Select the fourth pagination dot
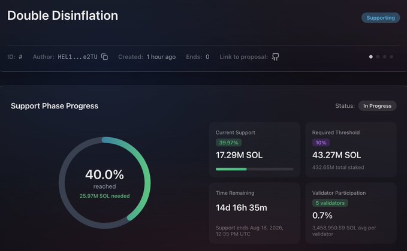The image size is (407, 251). click(391, 57)
